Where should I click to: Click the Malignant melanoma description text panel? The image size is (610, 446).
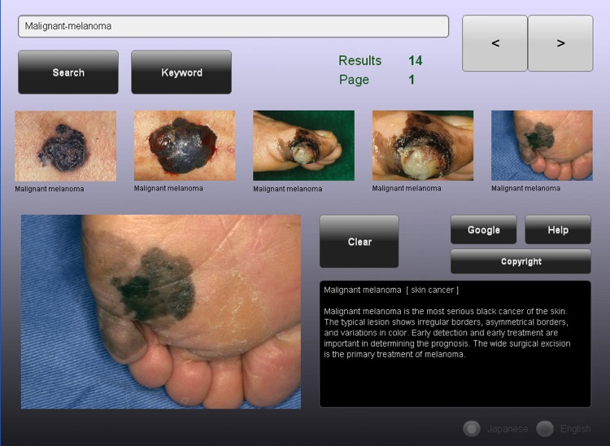tap(455, 343)
